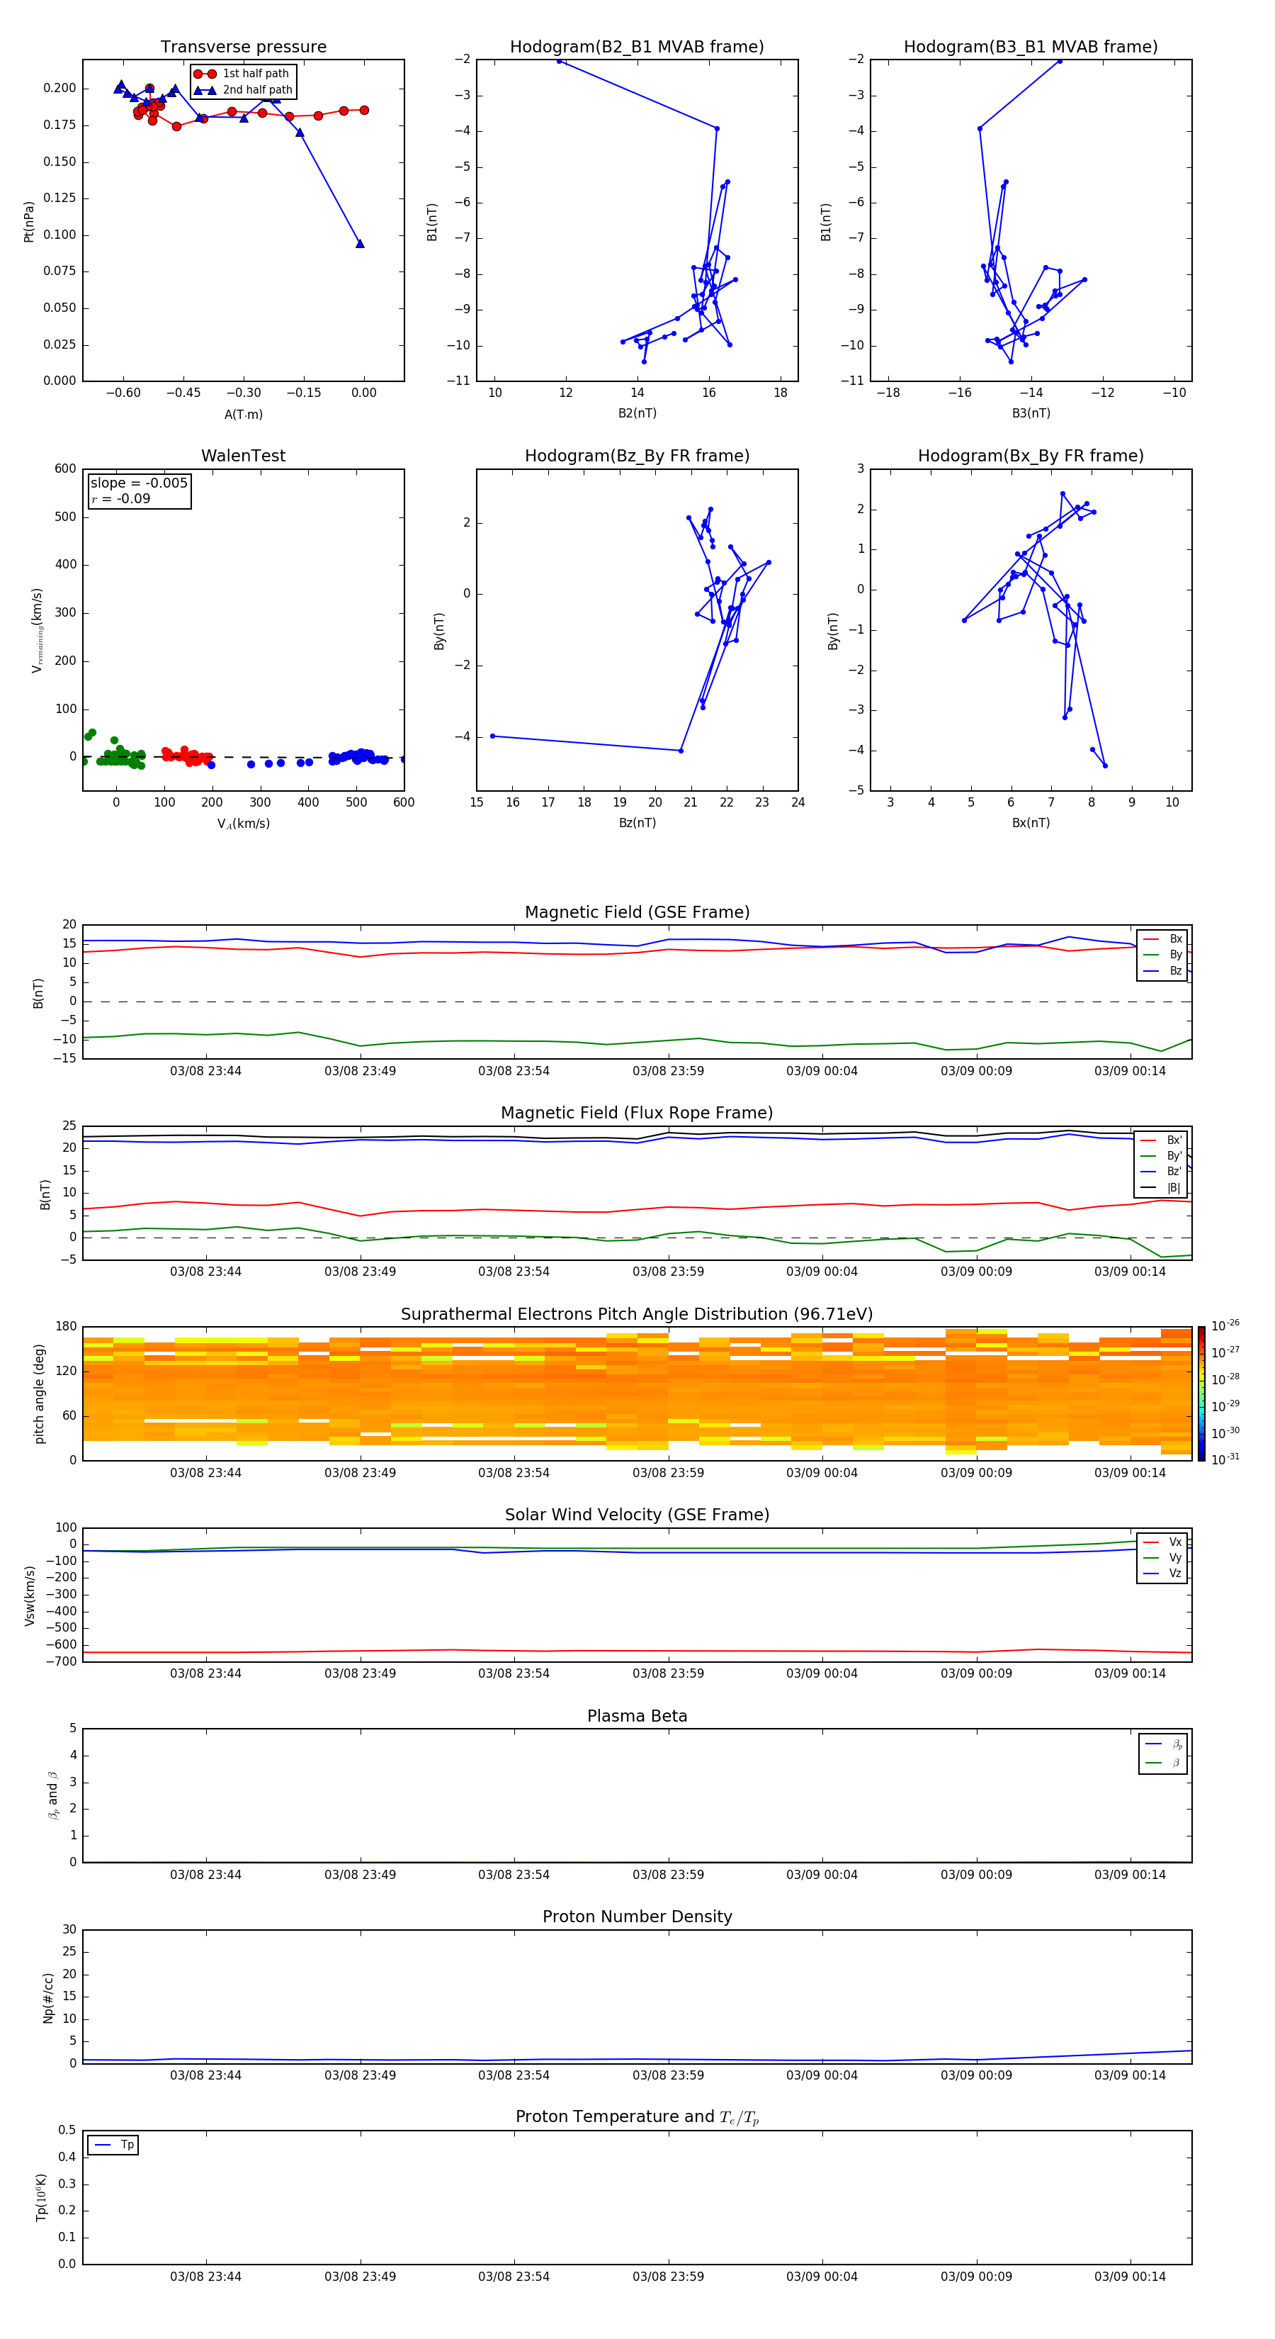Screen dimensions: 1275x2339
Task: Click the 'B3(nT)' x-axis label
Action: pos(1031,413)
